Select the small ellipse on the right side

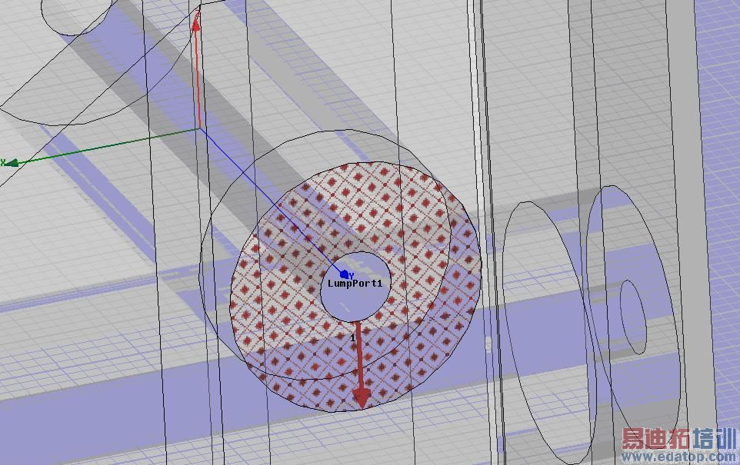point(632,317)
